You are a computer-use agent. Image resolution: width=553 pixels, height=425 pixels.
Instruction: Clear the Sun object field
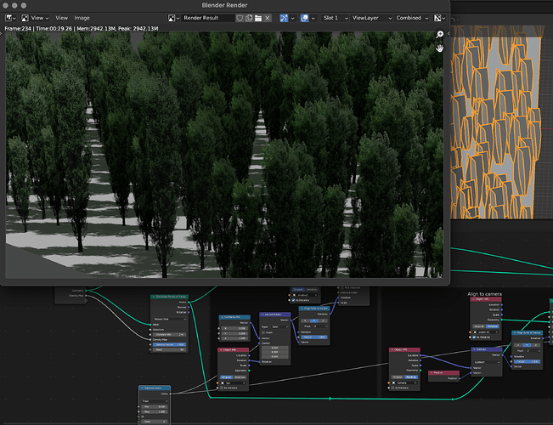point(244,382)
